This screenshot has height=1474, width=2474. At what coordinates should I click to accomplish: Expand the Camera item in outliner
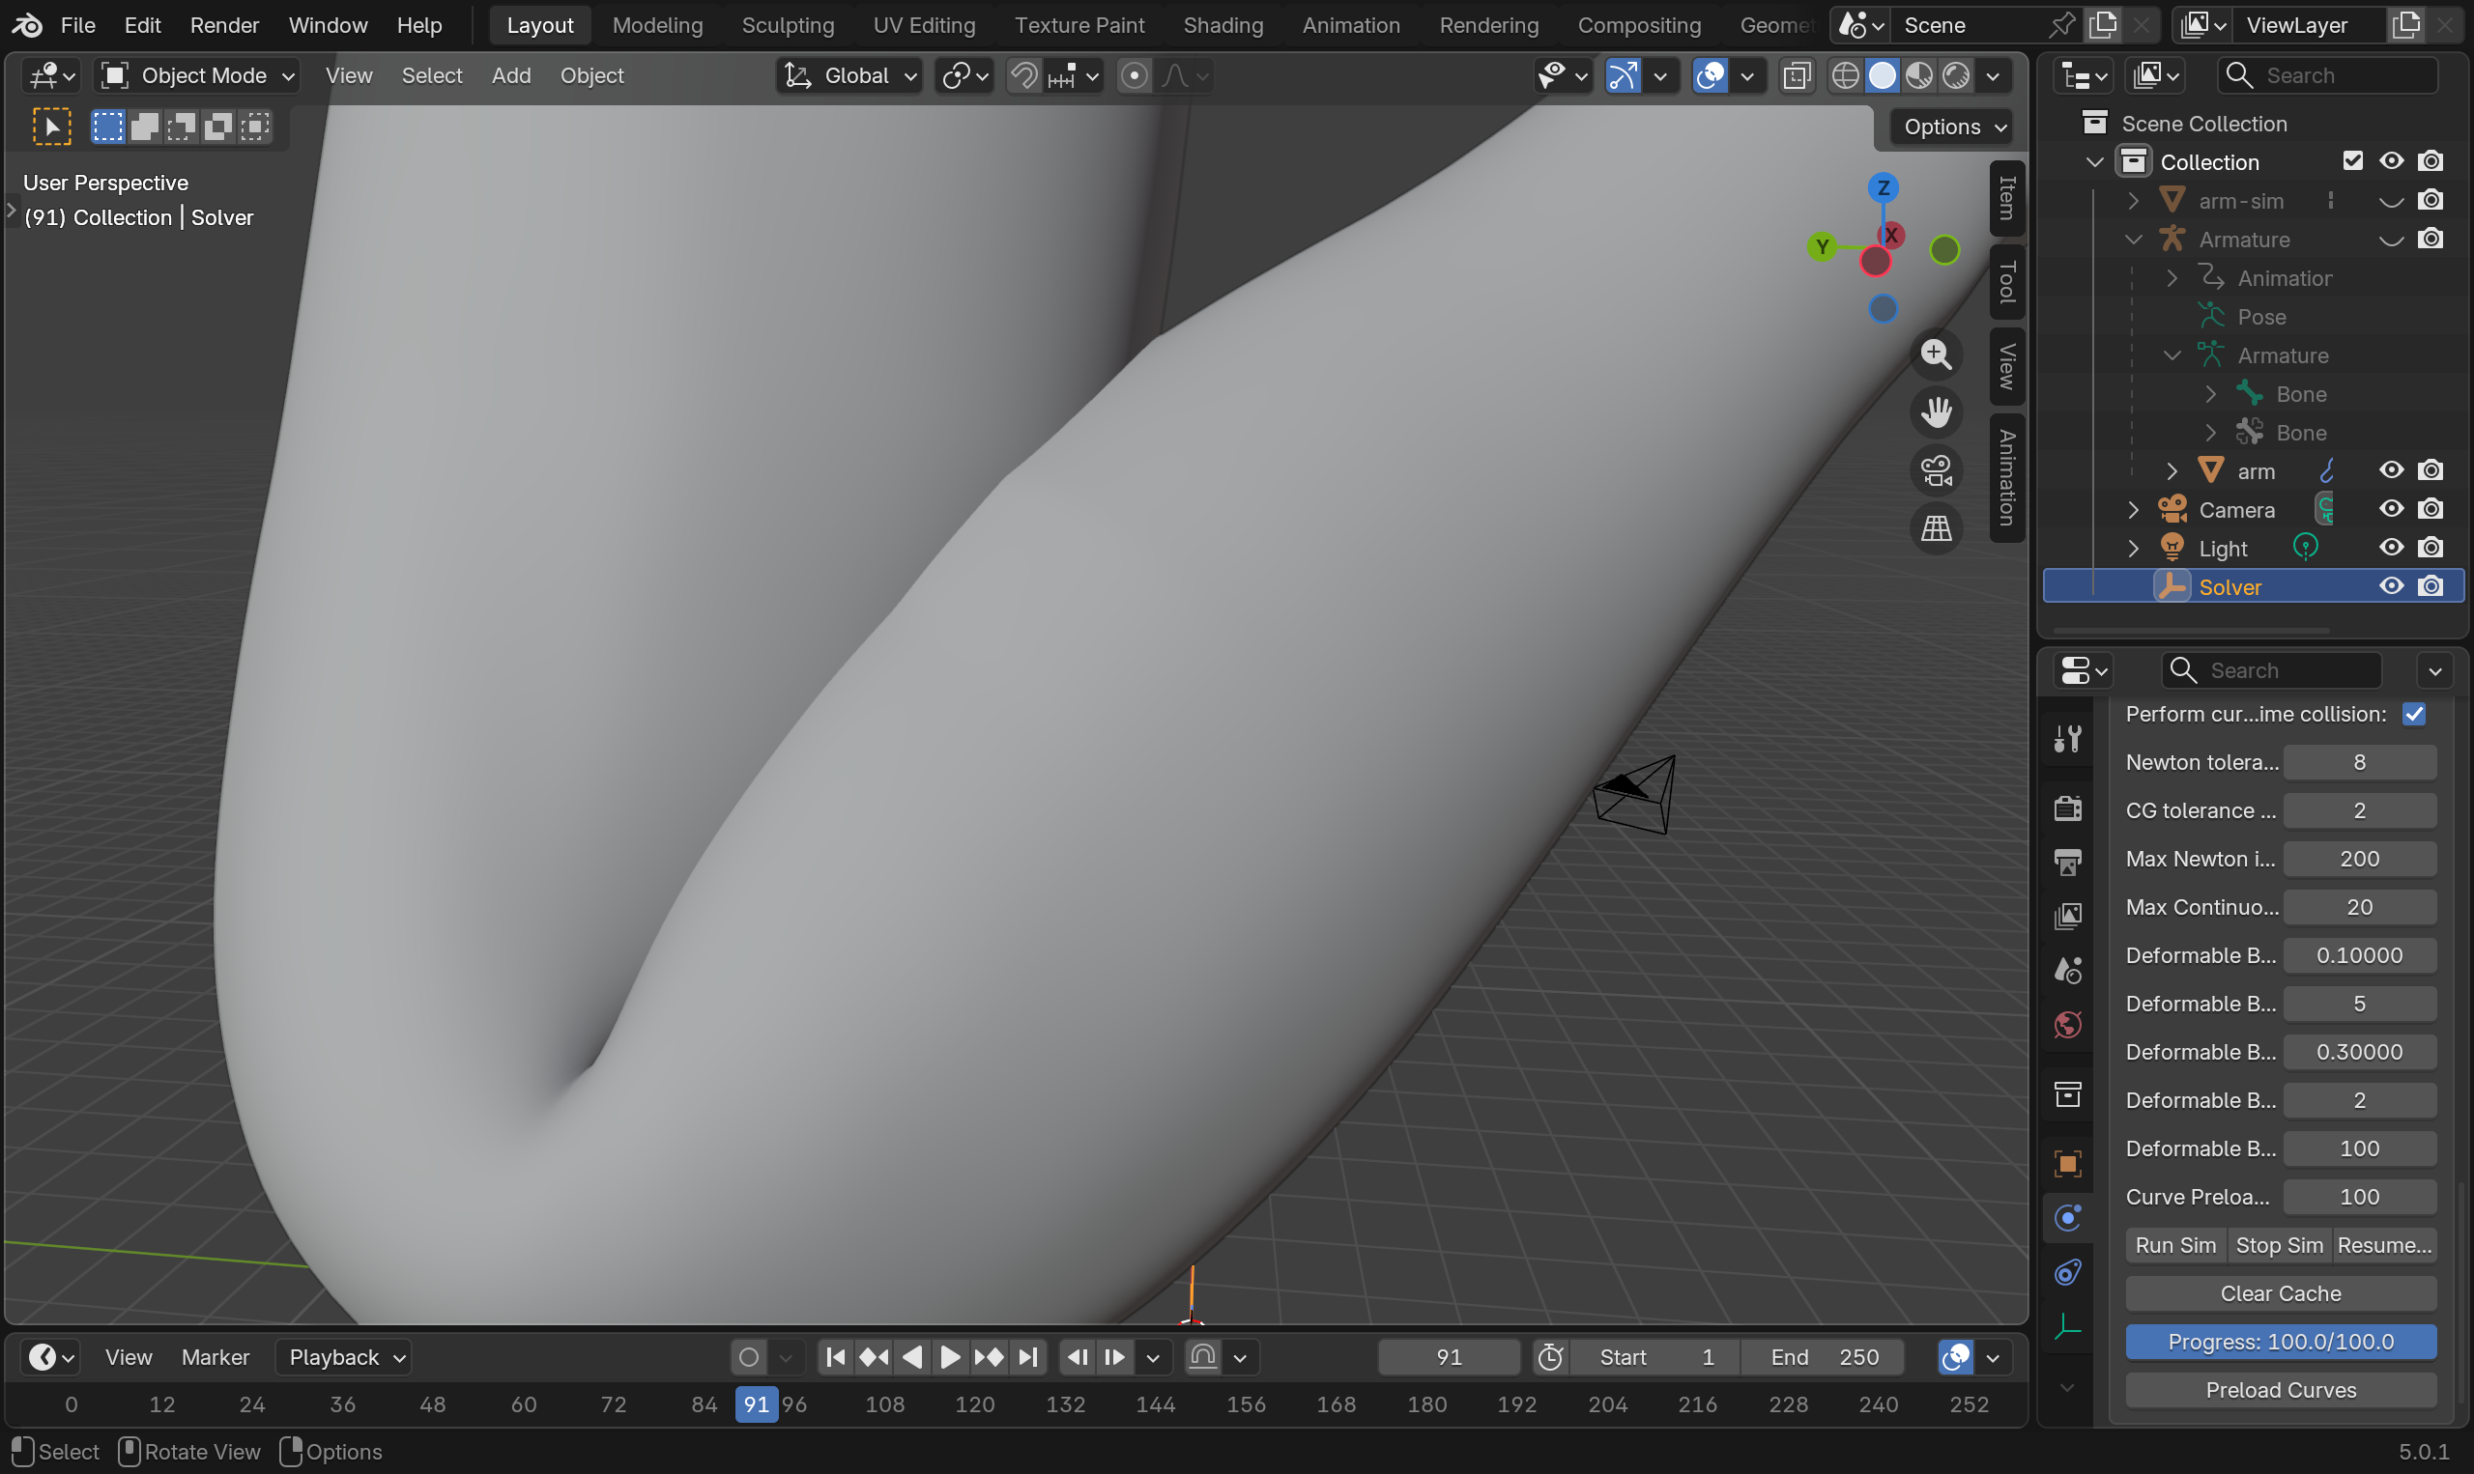[x=2133, y=511]
